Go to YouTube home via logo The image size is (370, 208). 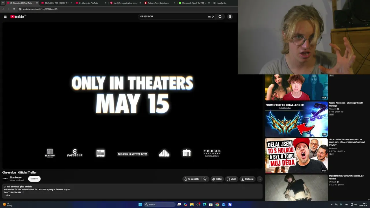(x=17, y=17)
